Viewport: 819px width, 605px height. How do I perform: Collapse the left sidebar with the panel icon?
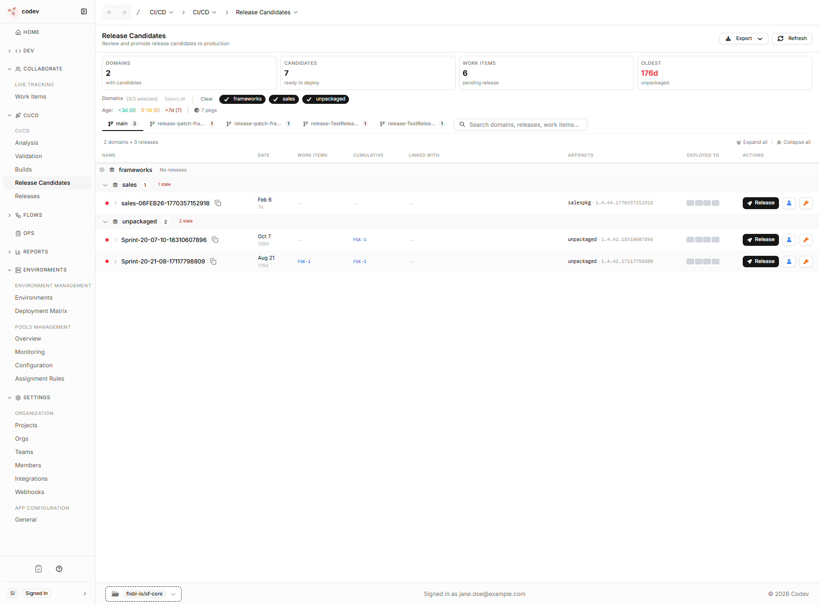pyautogui.click(x=84, y=11)
